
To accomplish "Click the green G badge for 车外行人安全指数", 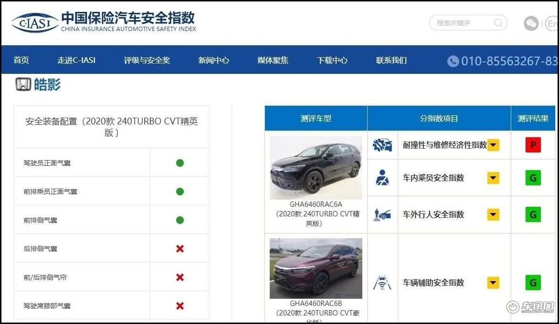I will click(533, 214).
